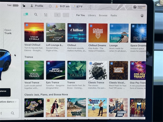Play the Epic Trance station cover

pos(56,70)
